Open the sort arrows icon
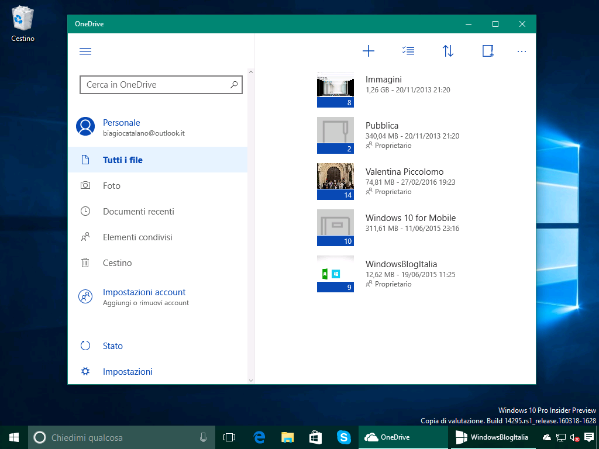 coord(448,51)
